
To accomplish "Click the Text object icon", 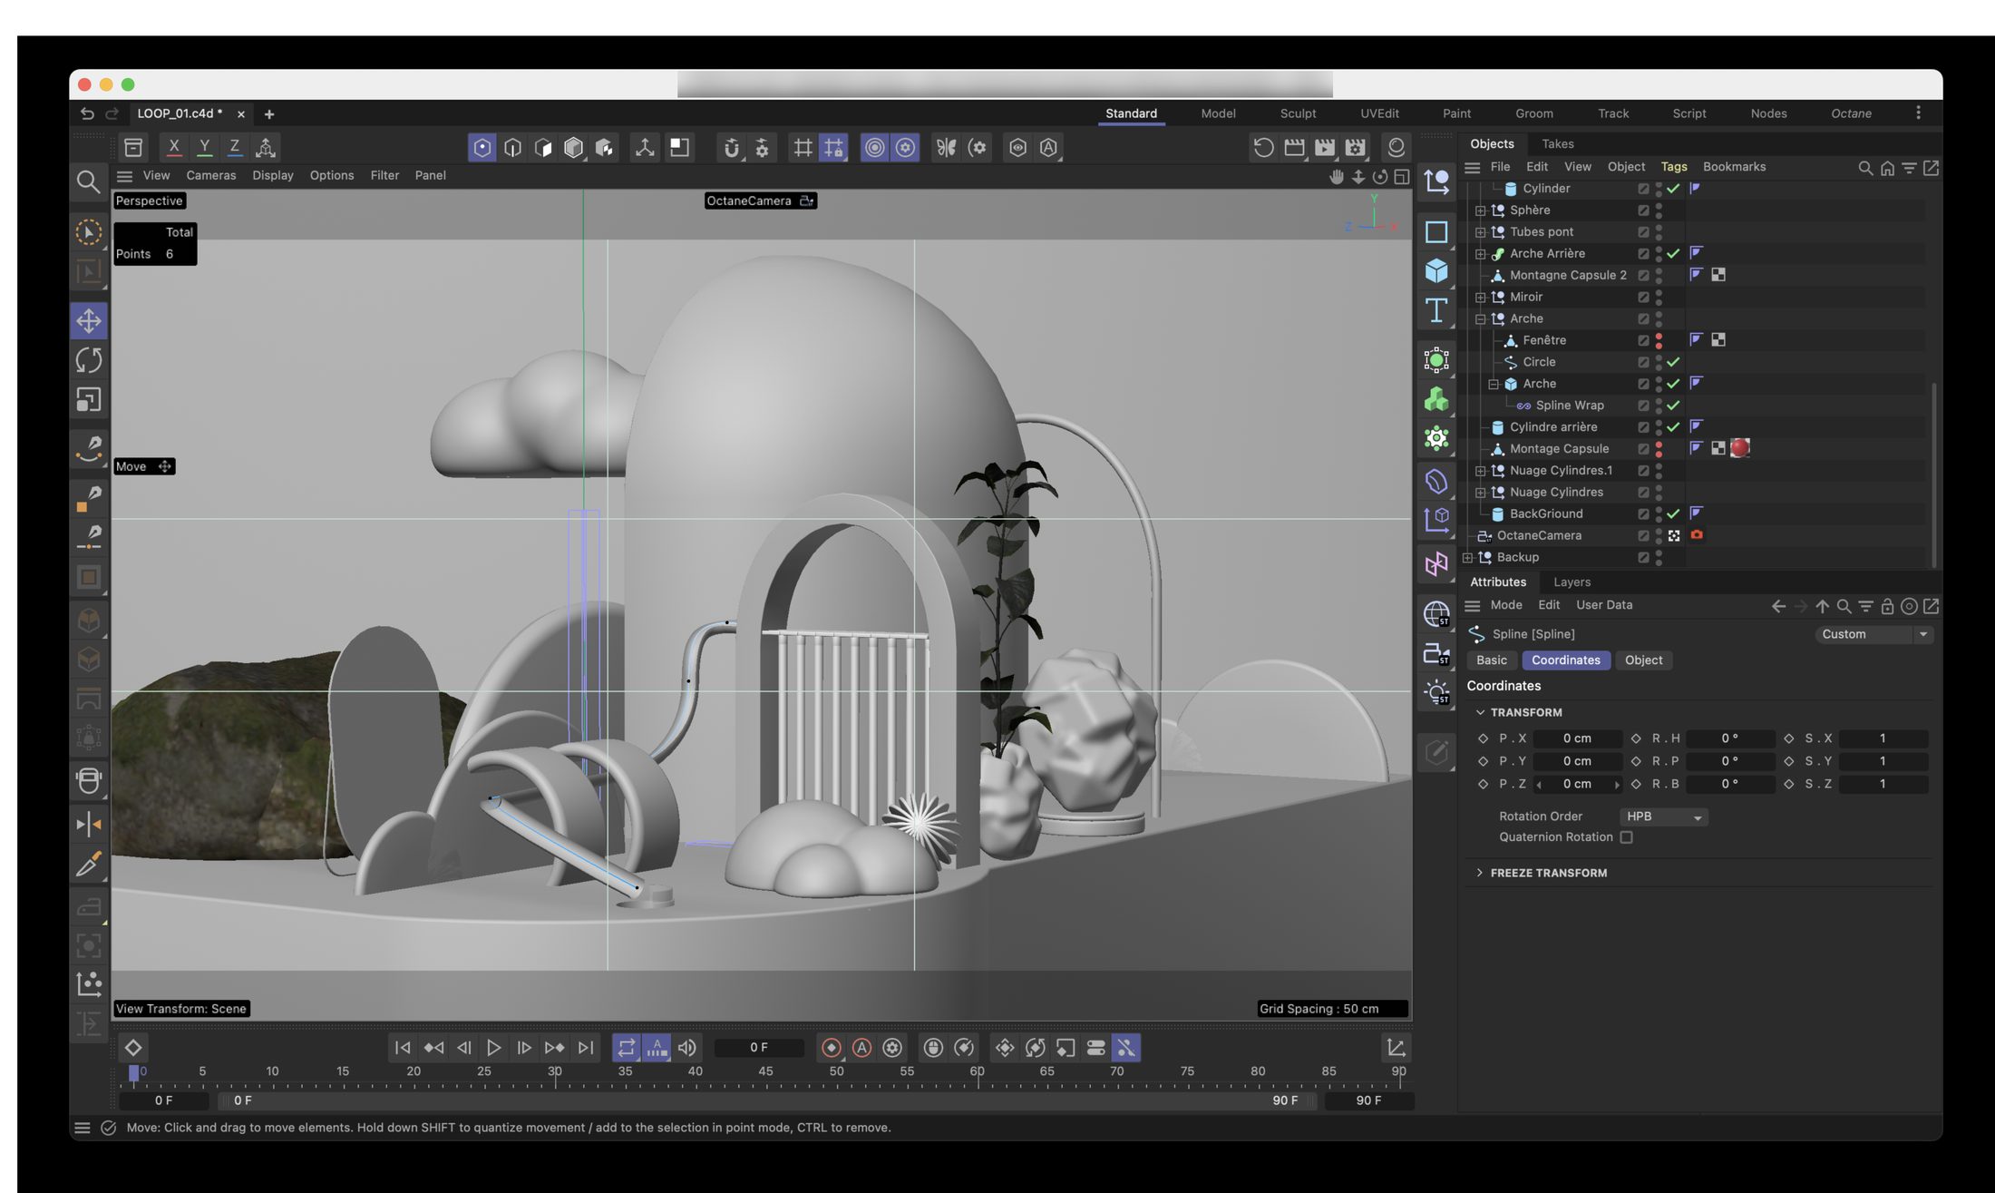I will click(1436, 310).
